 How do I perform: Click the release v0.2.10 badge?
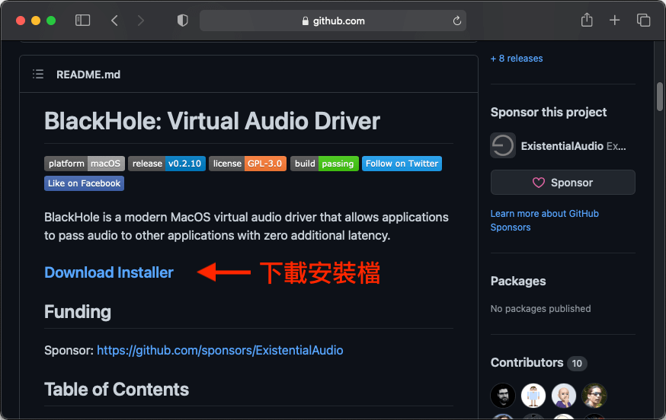(166, 164)
